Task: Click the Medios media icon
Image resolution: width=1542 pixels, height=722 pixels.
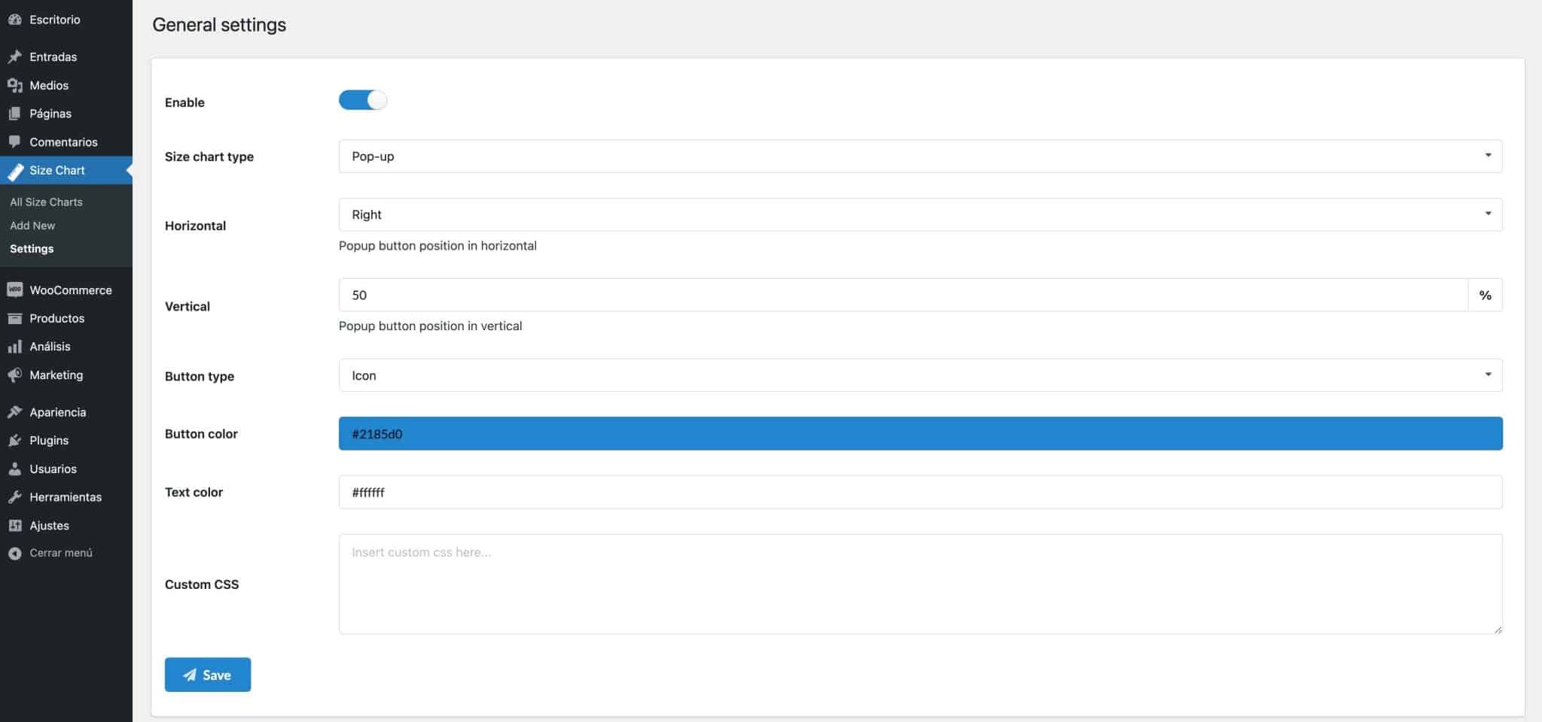Action: [x=14, y=86]
